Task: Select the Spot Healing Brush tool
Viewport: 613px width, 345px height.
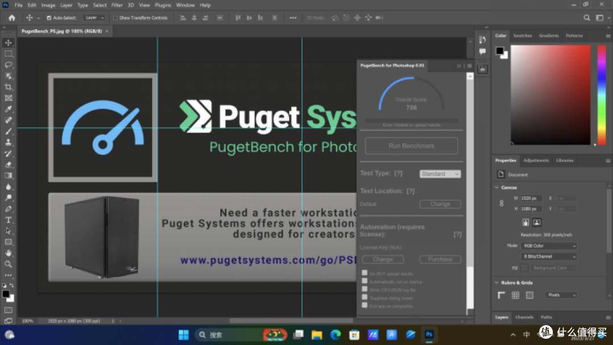Action: [x=8, y=120]
